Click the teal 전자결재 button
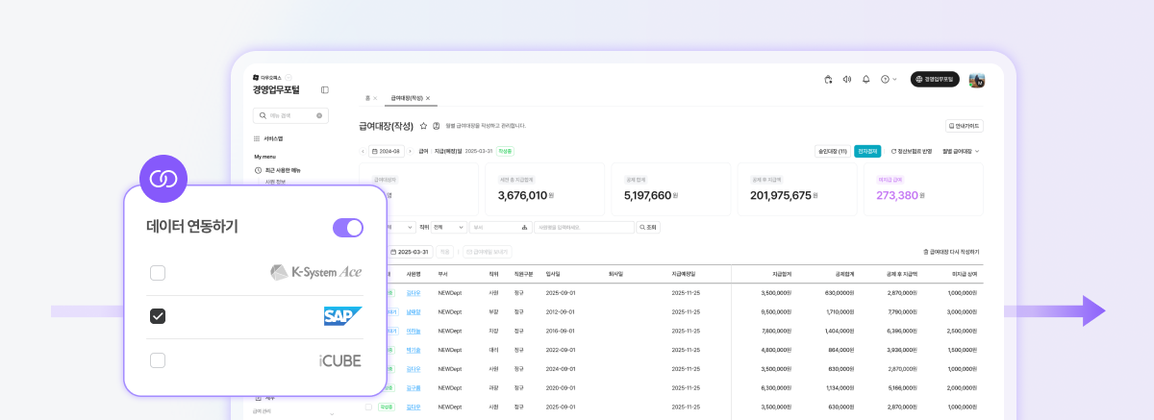This screenshot has width=1154, height=420. point(866,151)
